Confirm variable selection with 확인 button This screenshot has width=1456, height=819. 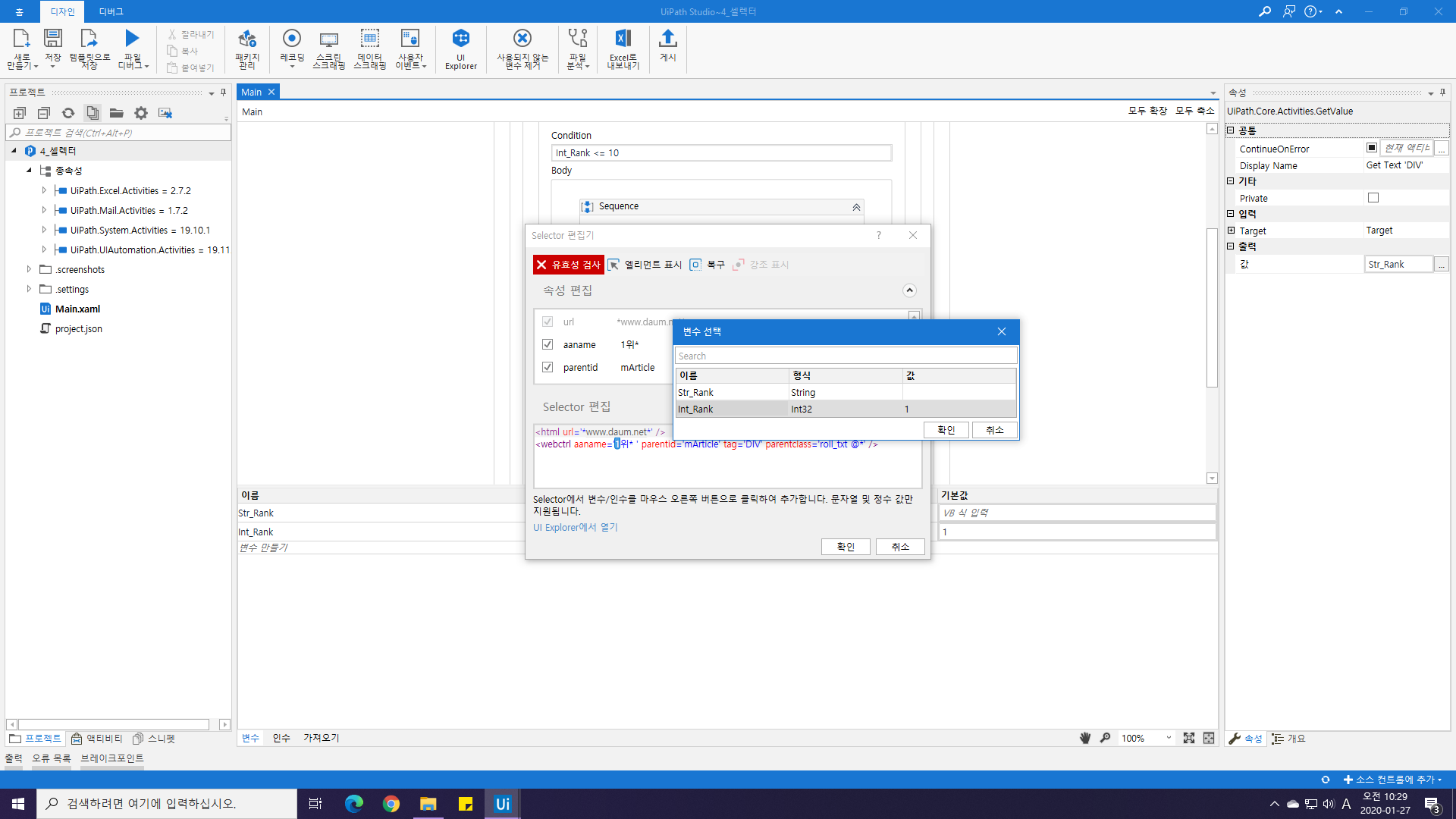pos(946,430)
